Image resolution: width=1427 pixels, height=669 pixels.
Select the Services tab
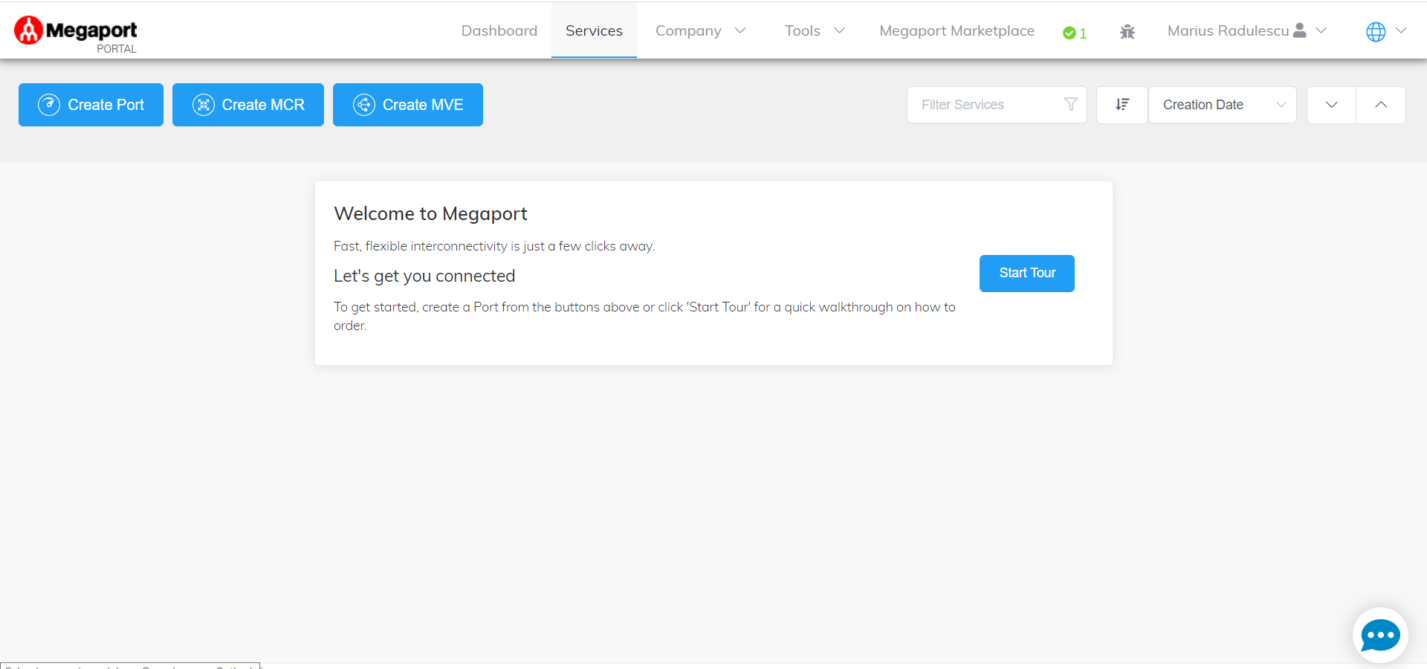(594, 30)
